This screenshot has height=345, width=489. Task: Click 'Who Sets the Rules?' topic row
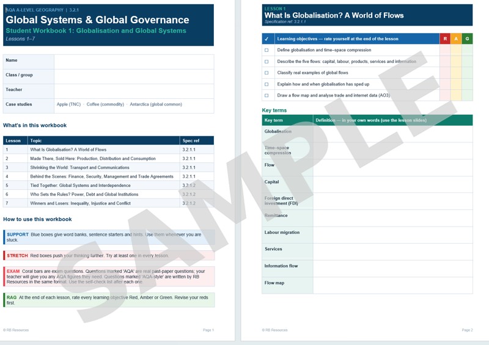pyautogui.click(x=109, y=194)
